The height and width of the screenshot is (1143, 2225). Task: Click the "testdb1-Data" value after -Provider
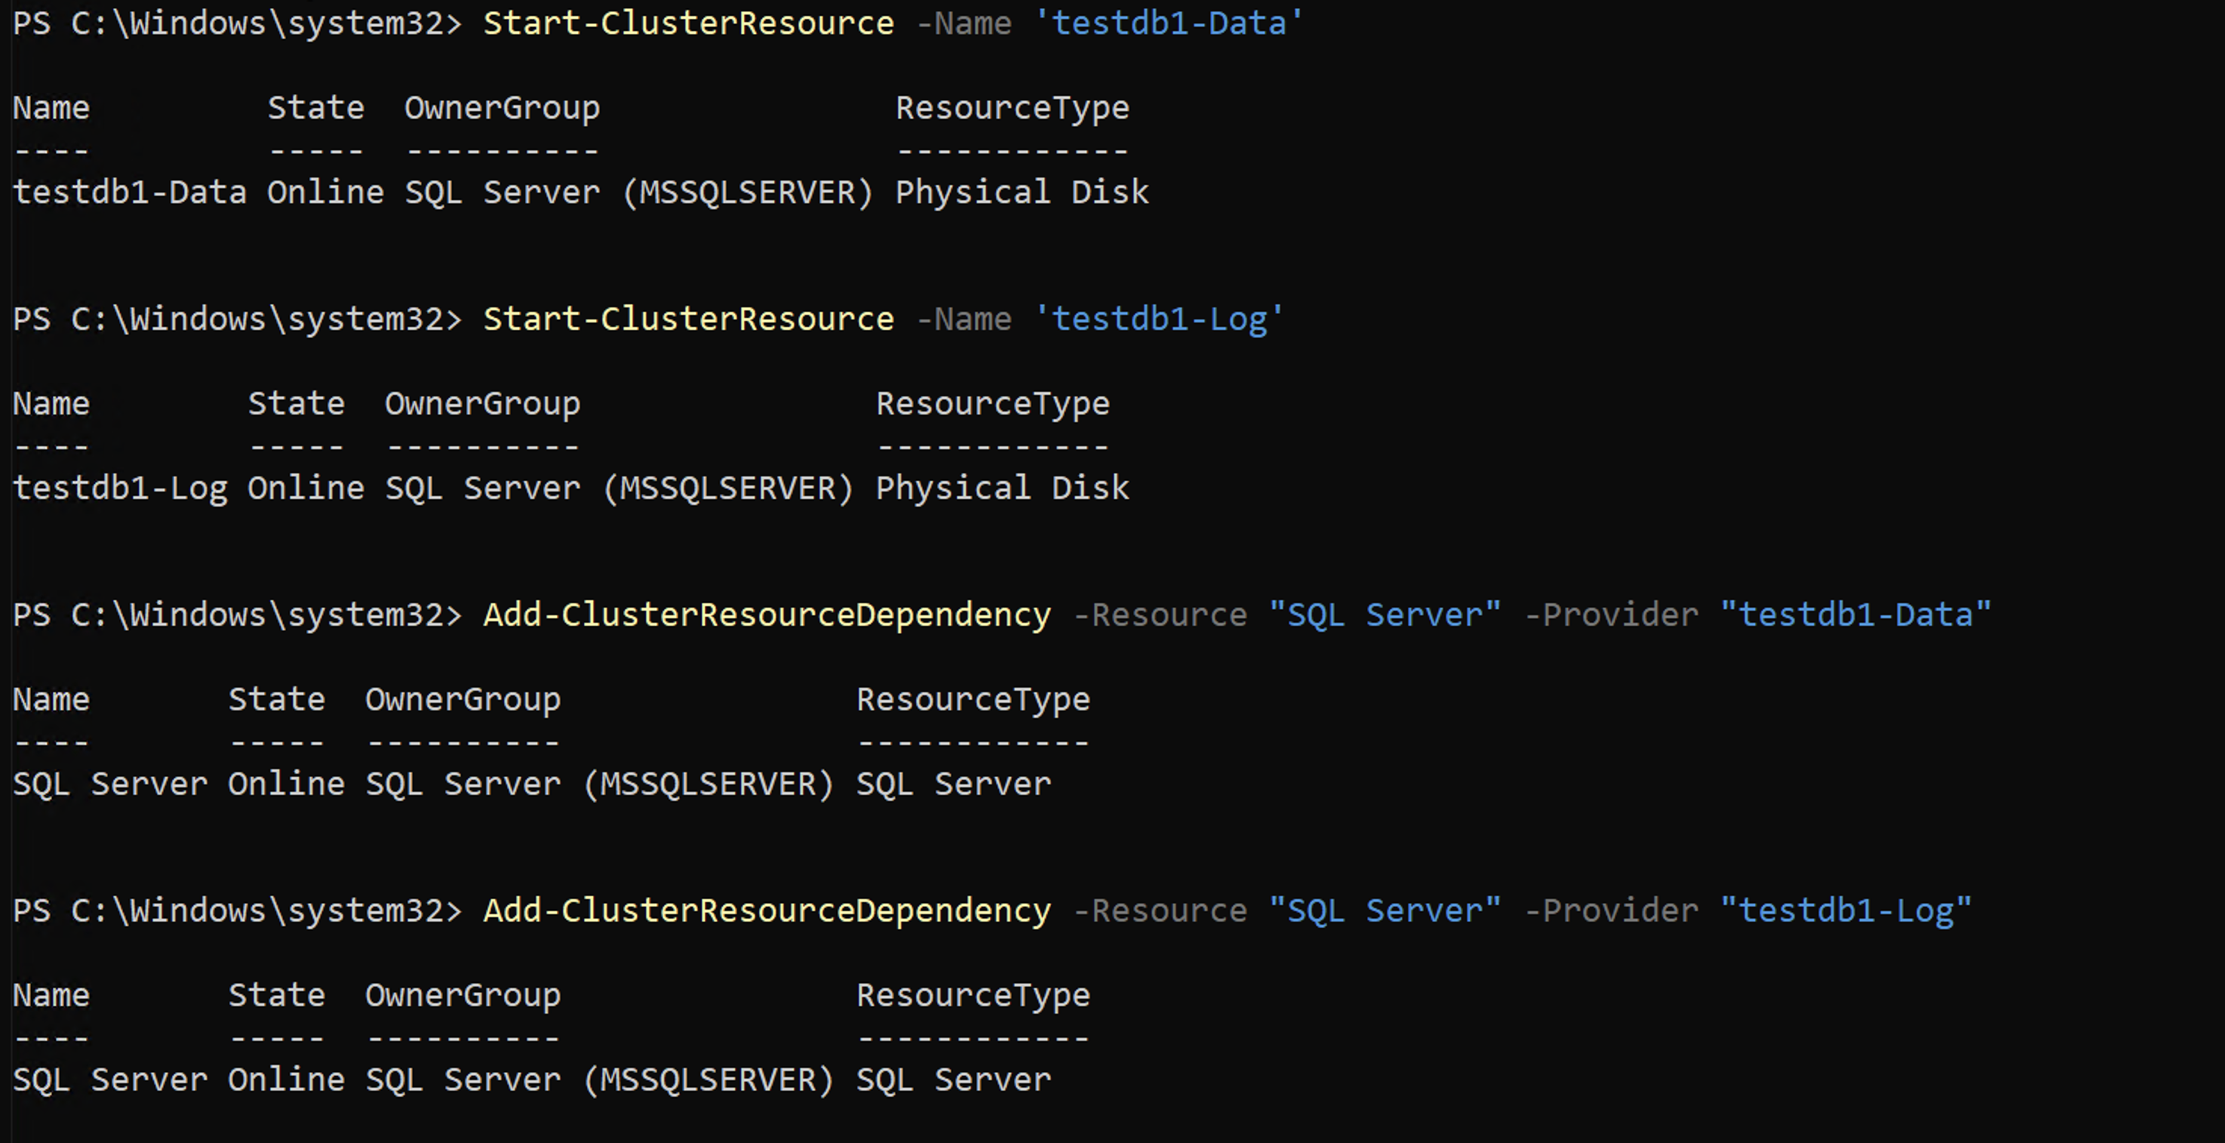click(1855, 615)
